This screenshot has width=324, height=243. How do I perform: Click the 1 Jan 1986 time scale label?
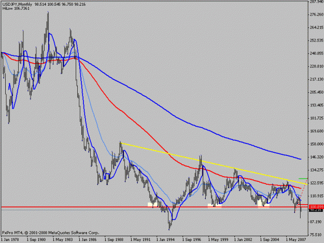(88, 240)
